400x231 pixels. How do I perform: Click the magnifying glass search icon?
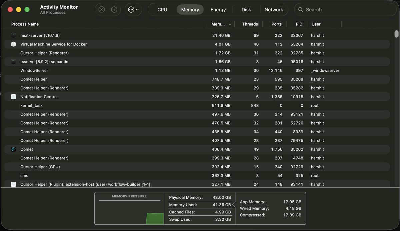301,10
